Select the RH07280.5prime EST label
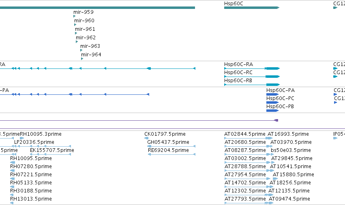This screenshot has width=345, height=205. (x=31, y=167)
